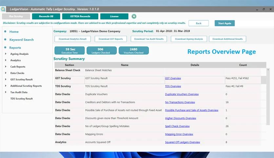Click the 59 Sec Execution Time tile
274x158 pixels.
(x=69, y=51)
